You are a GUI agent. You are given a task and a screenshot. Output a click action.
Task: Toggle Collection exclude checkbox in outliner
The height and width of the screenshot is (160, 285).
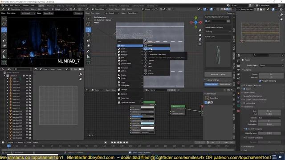[x=24, y=76]
